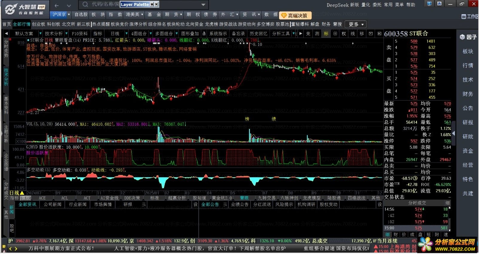Click the 标 marker icon in chart toolbar
This screenshot has width=480, height=254.
[326, 34]
